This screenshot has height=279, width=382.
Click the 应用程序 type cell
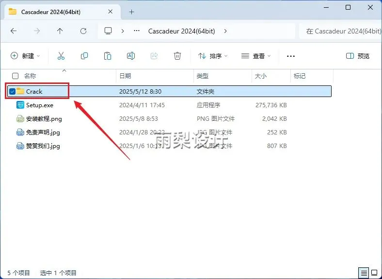click(208, 105)
